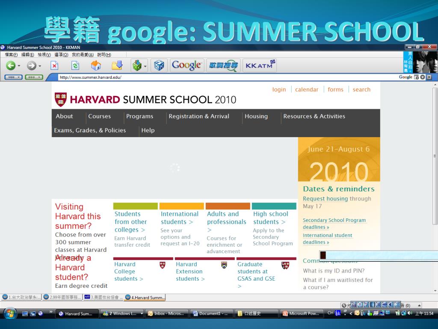This screenshot has width=438, height=329.
Task: Open the Forward button history dropdown arrow
Action: pos(40,66)
